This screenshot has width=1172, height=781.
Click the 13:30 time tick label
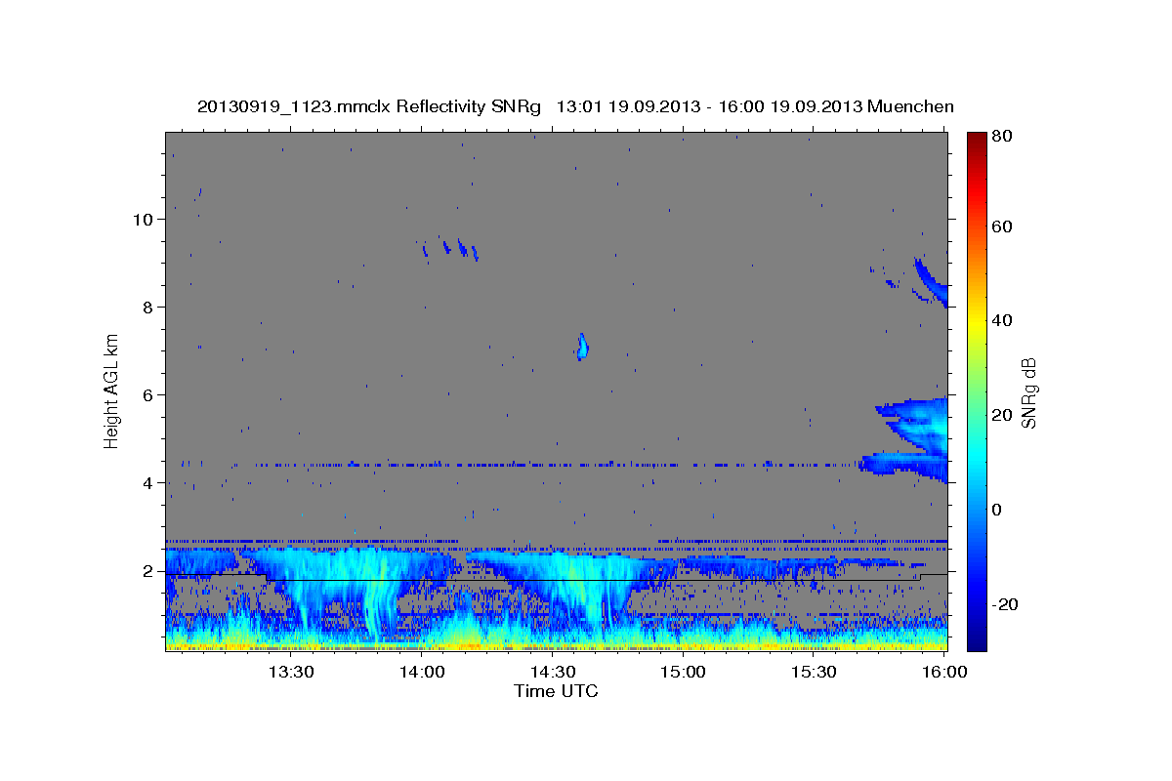pyautogui.click(x=291, y=673)
